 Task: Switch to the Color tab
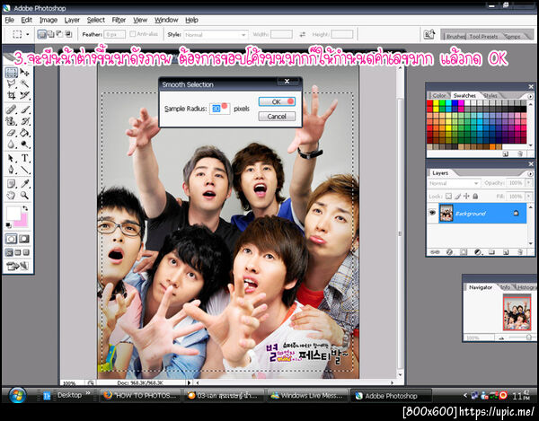point(438,95)
